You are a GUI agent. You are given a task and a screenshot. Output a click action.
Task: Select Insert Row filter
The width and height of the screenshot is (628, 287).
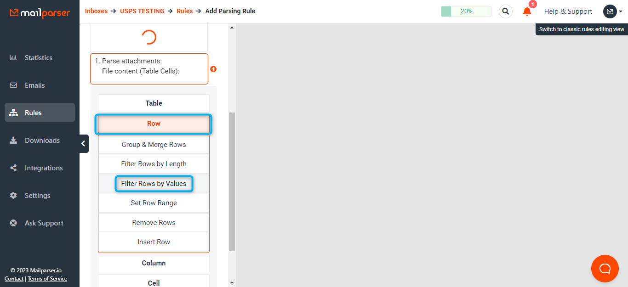(x=154, y=242)
